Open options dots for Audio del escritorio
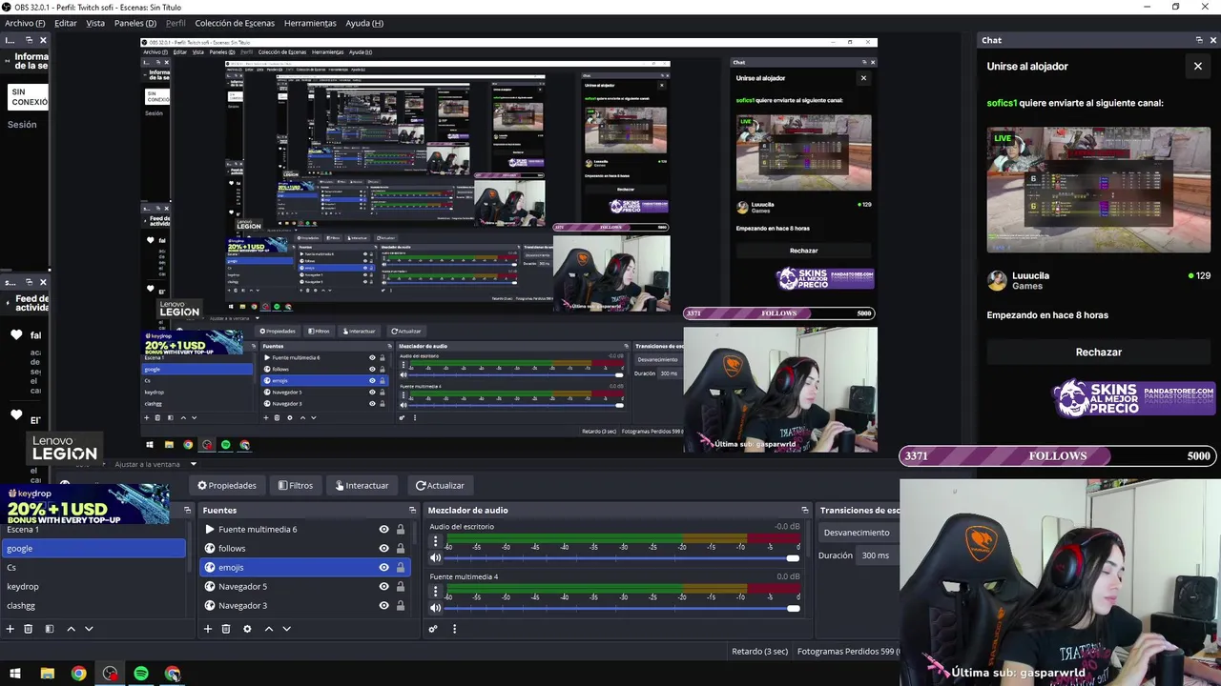This screenshot has width=1221, height=686. (436, 541)
